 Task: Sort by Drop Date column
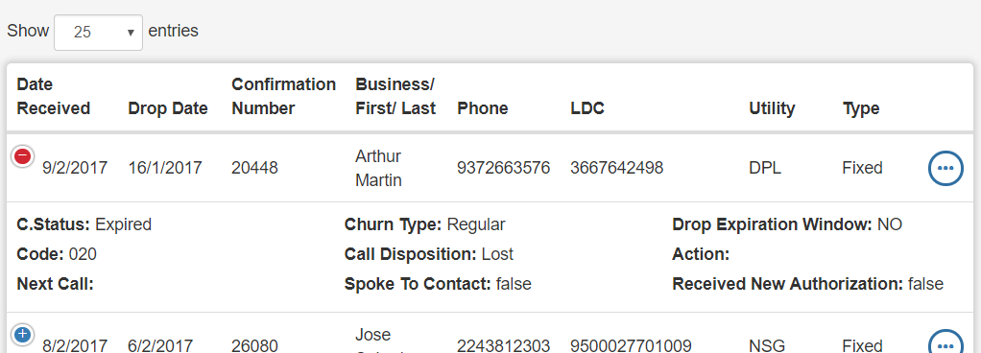(168, 108)
